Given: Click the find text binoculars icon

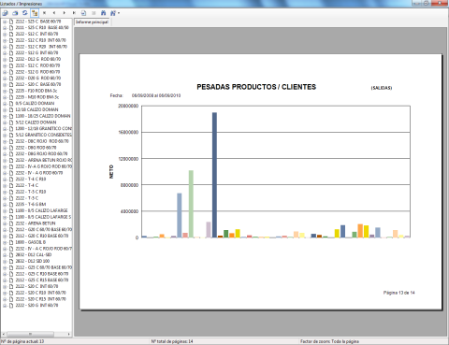Looking at the screenshot, I should coord(103,13).
